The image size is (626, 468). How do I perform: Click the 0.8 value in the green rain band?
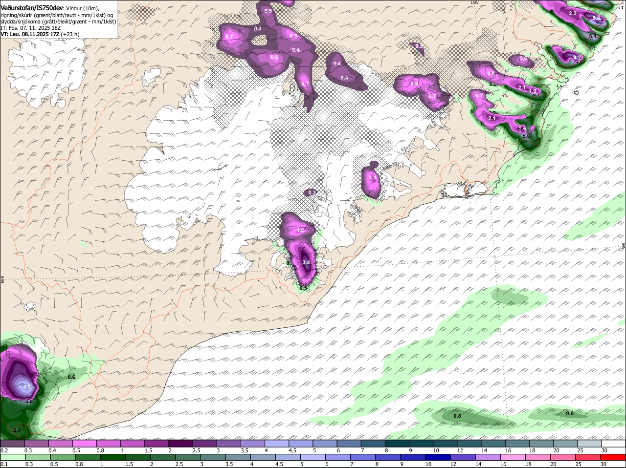[457, 416]
